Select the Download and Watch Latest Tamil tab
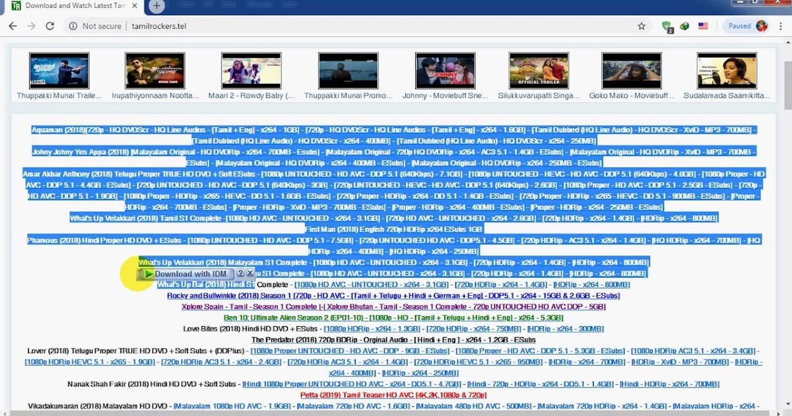Image resolution: width=792 pixels, height=416 pixels. 75,6
